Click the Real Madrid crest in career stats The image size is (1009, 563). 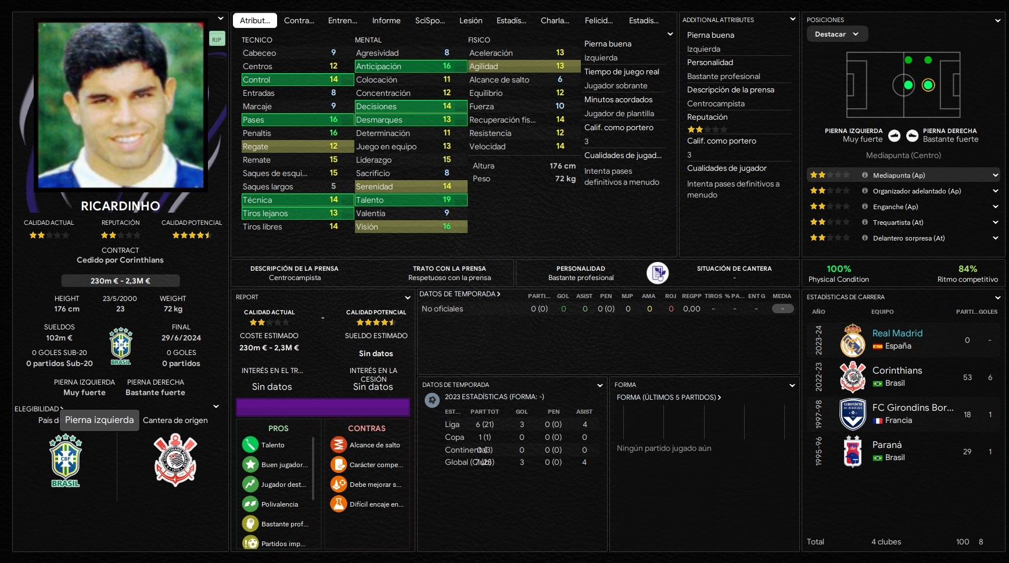point(853,340)
